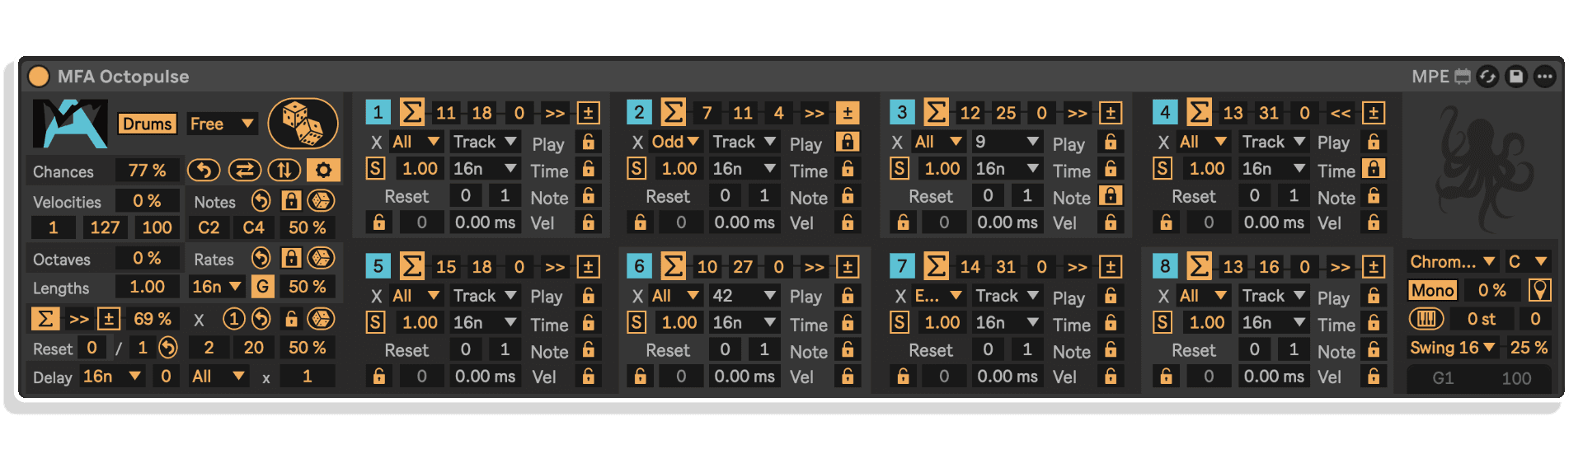Viewport: 1583px width, 454px height.
Task: Select pulse number 1 tab
Action: [x=378, y=112]
